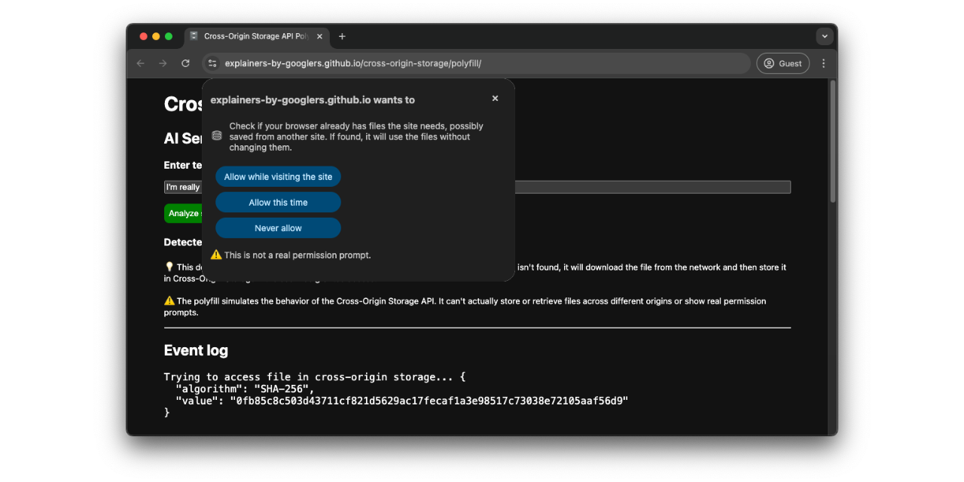
Task: Select "Never allow"
Action: [x=278, y=227]
